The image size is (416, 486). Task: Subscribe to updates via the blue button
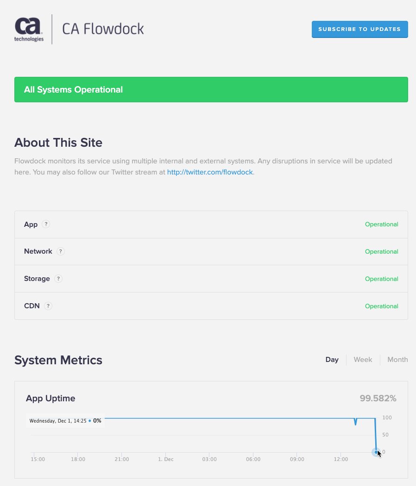[x=359, y=29]
